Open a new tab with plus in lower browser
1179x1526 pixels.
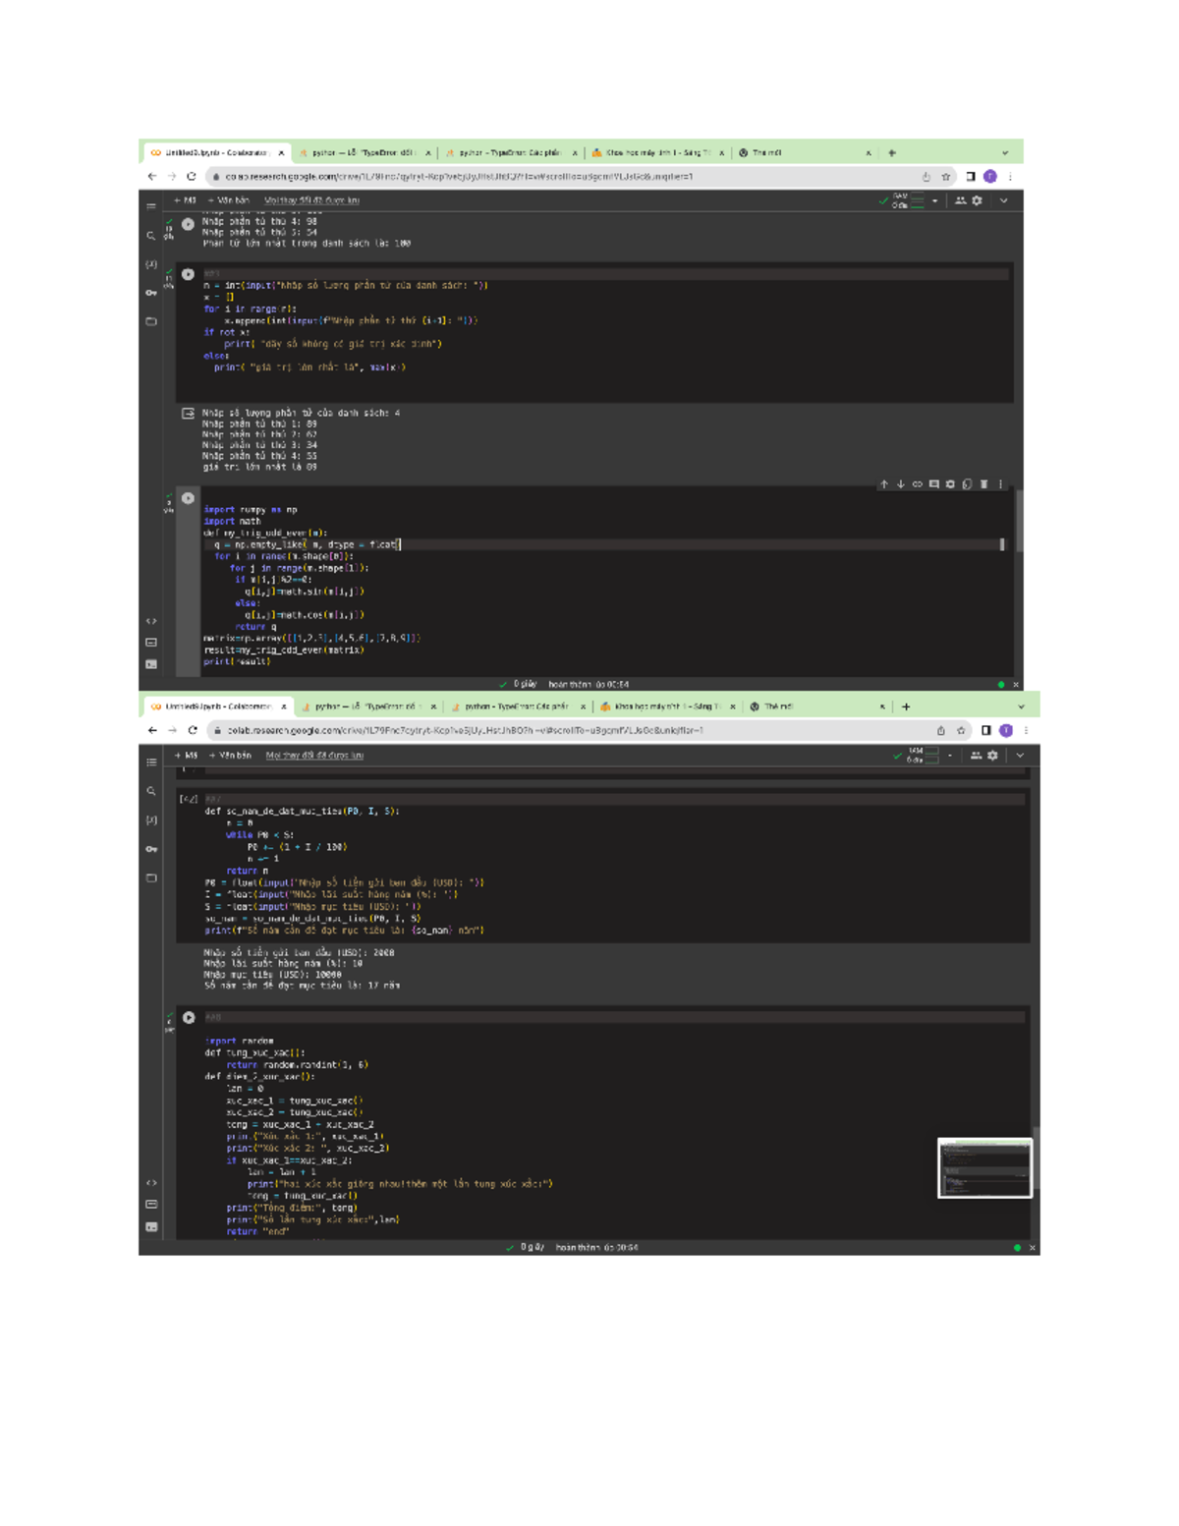pos(906,706)
